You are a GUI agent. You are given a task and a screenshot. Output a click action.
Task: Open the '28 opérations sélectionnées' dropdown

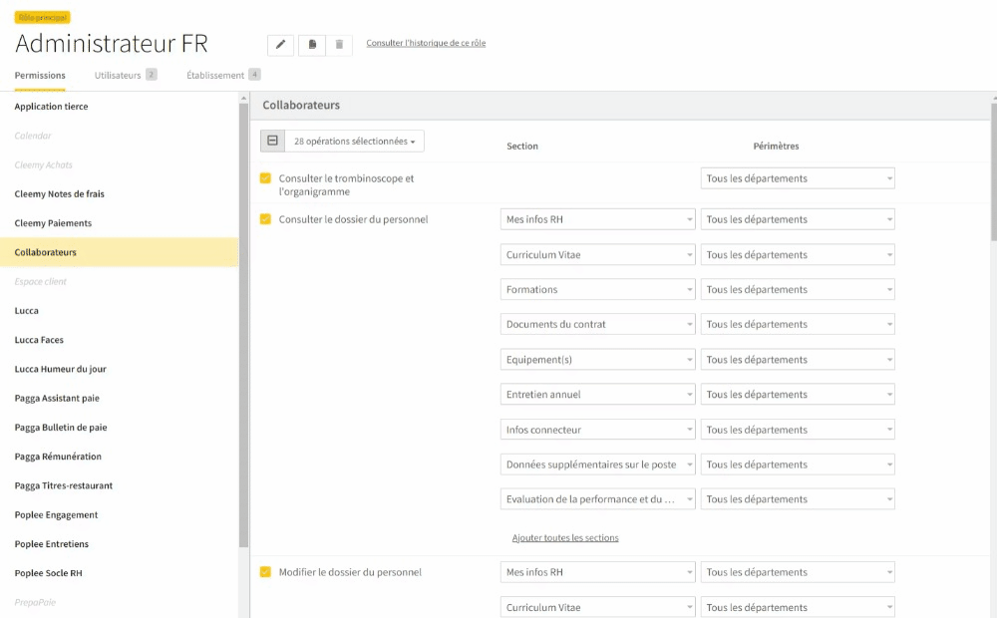(354, 142)
